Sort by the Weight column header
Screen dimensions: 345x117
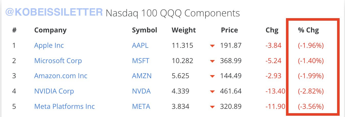pos(183,30)
